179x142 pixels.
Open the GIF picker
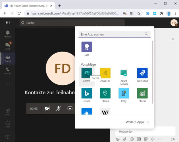point(139,139)
